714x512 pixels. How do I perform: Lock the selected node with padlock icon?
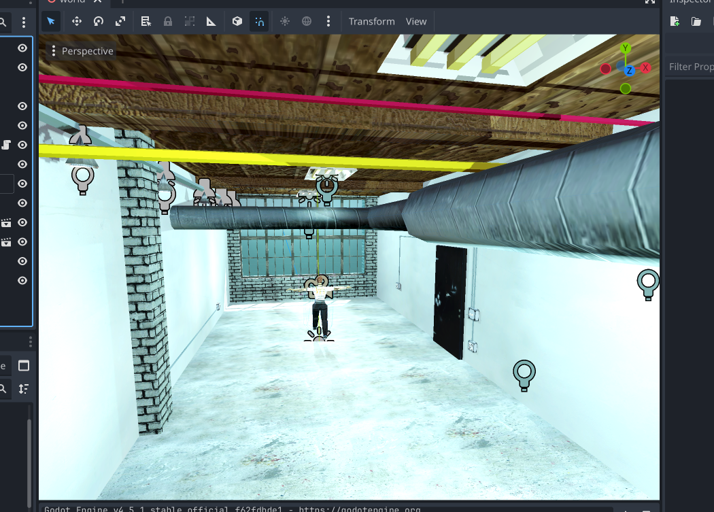click(x=167, y=22)
